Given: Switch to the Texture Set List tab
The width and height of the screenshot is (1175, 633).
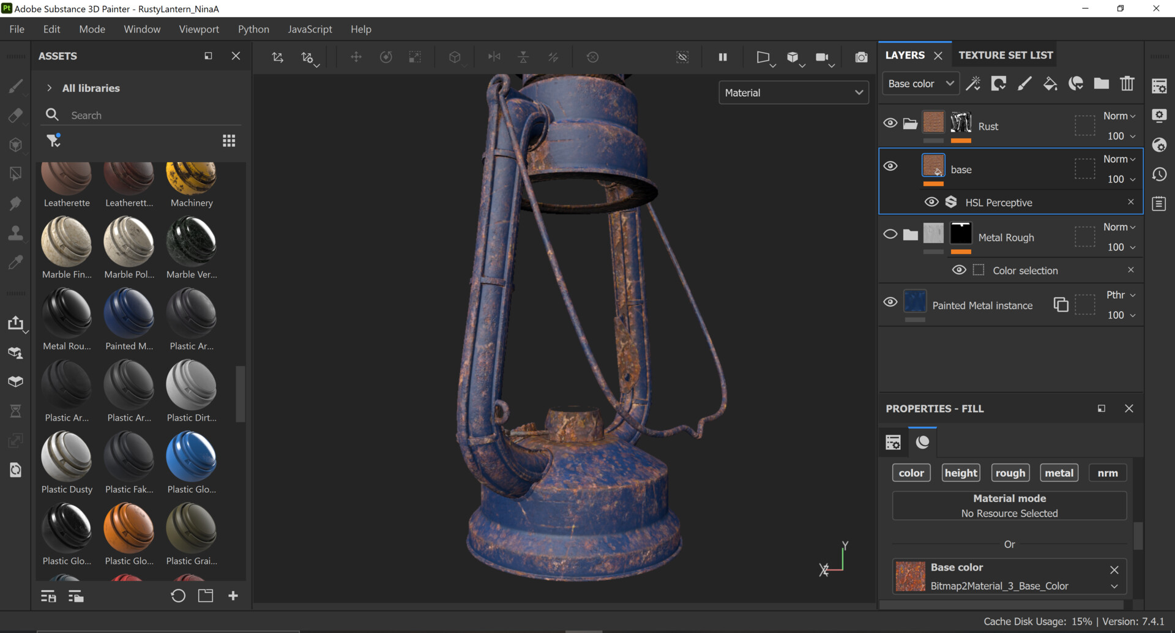Looking at the screenshot, I should [x=1004, y=54].
